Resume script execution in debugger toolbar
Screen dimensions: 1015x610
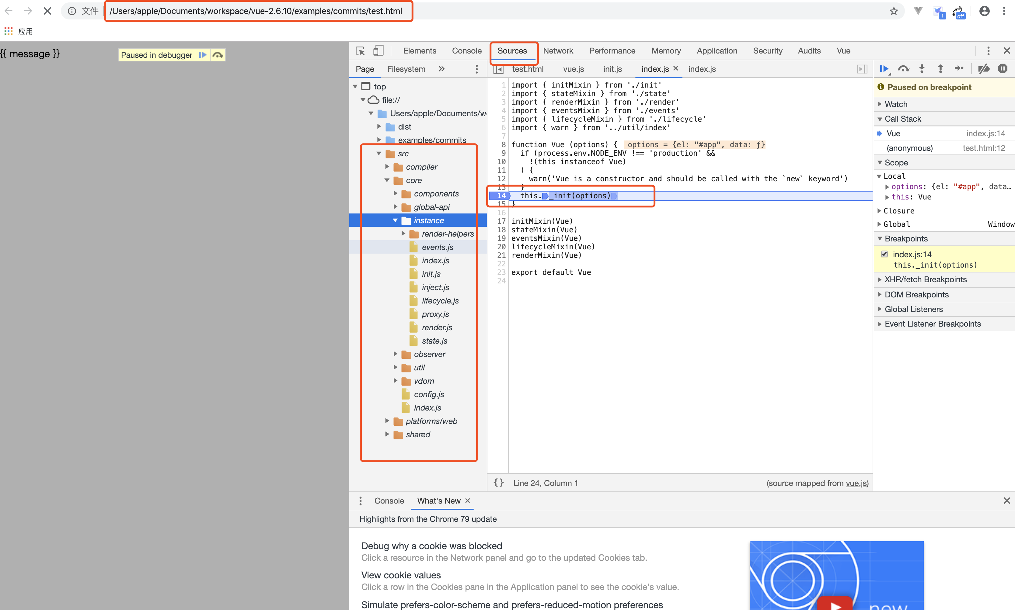click(x=883, y=69)
